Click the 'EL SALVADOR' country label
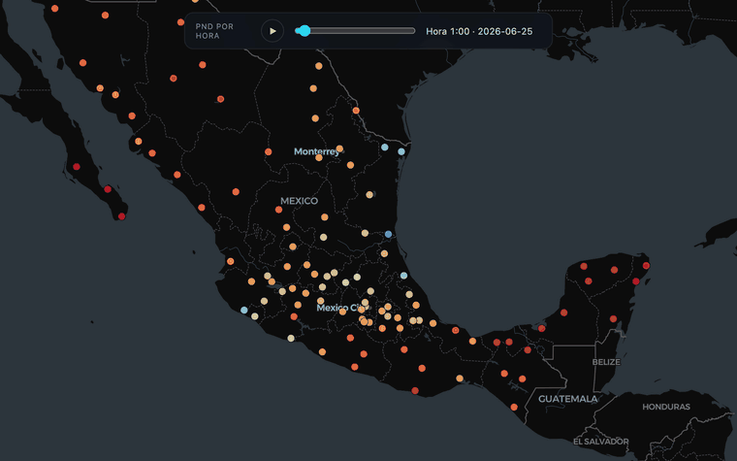The image size is (737, 461). [x=600, y=442]
